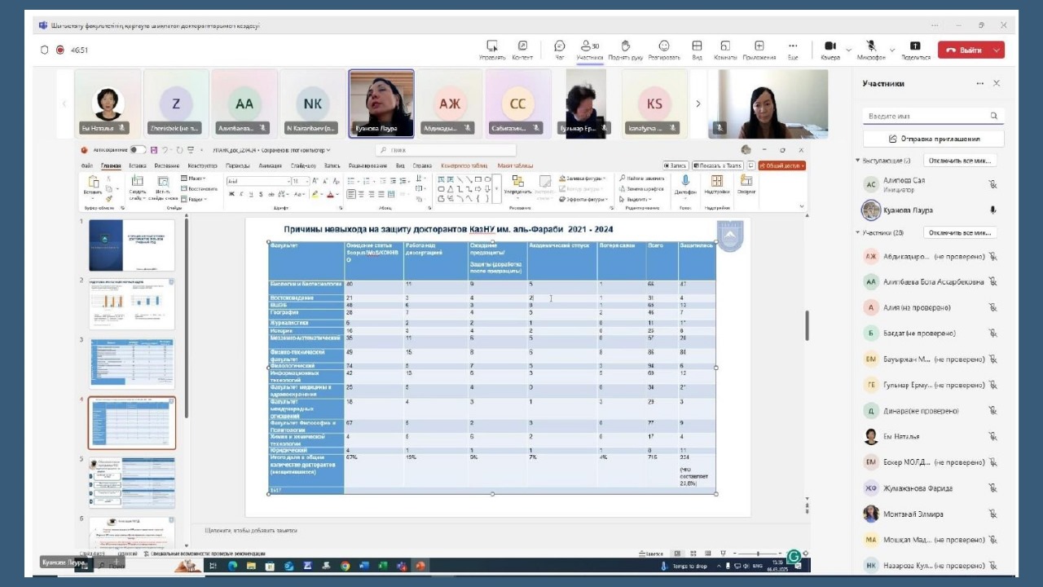The height and width of the screenshot is (587, 1043).
Task: Select slide 3 thumbnail in slide panel
Action: click(x=132, y=363)
